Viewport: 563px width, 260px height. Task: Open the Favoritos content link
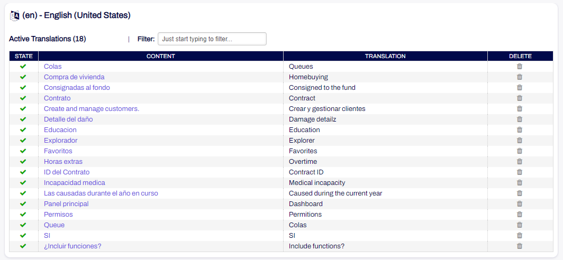coord(58,151)
